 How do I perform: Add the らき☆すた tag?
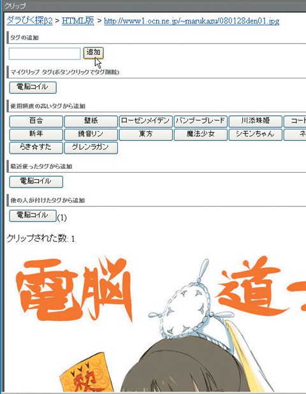36,148
